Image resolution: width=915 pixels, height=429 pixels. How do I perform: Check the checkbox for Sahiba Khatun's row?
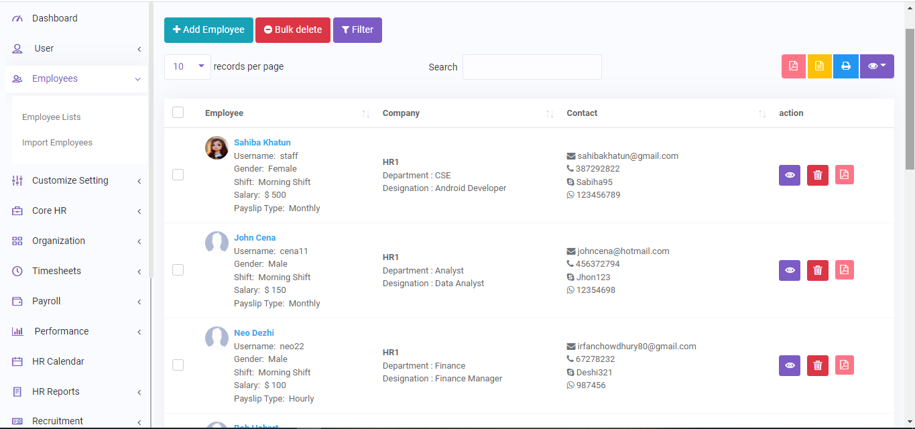178,174
